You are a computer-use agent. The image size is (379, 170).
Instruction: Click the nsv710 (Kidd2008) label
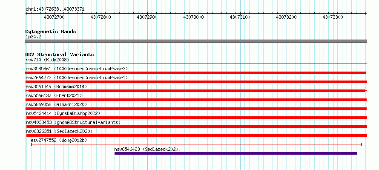click(47, 60)
